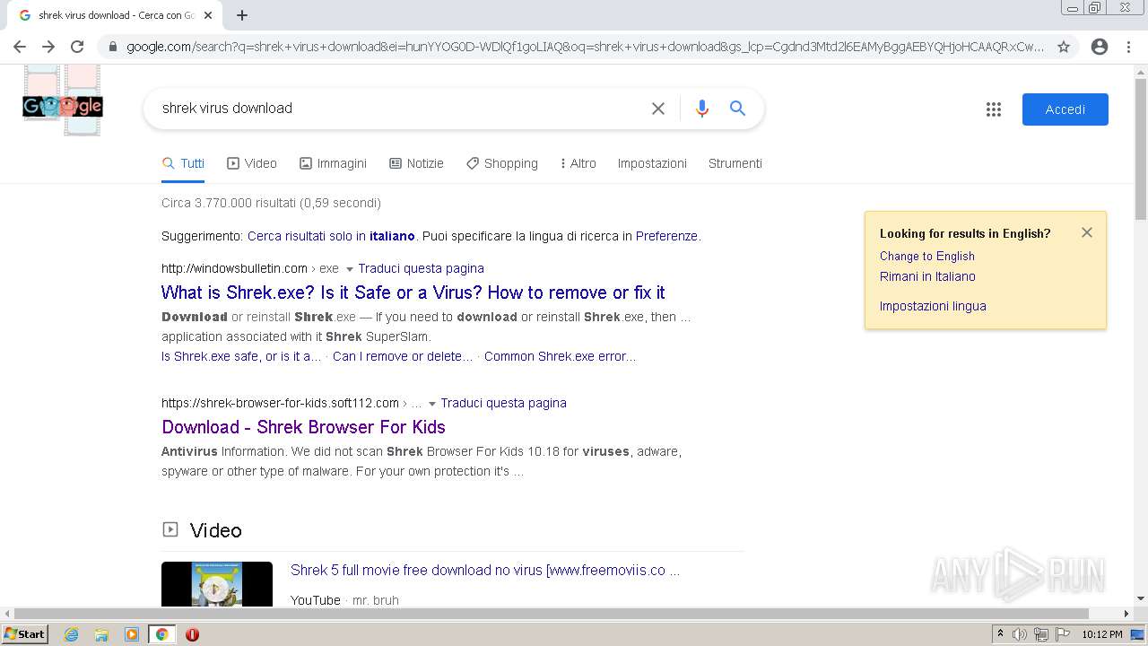The height and width of the screenshot is (646, 1148).
Task: Click the Show desktop button
Action: [x=1137, y=634]
